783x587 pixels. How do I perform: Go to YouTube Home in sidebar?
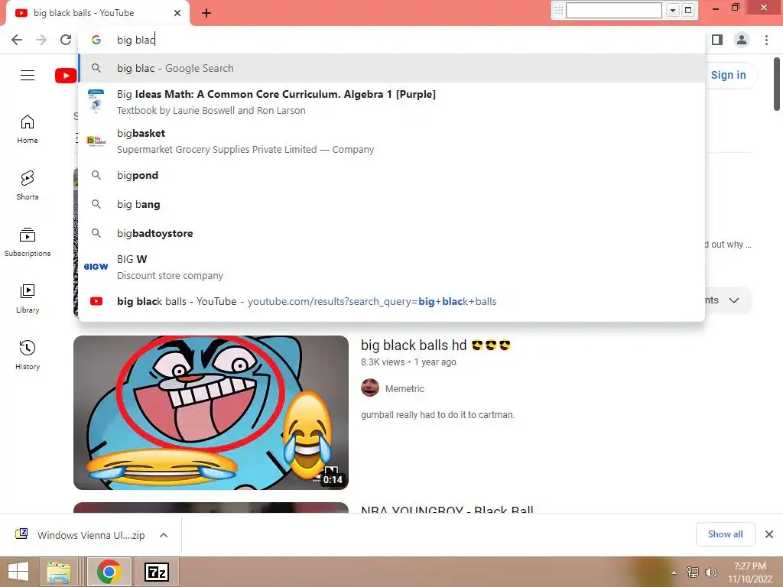tap(28, 129)
